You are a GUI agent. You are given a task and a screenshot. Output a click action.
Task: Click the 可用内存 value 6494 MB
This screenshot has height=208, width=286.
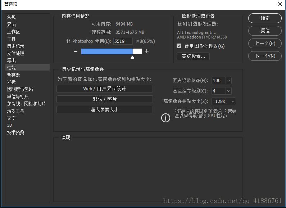click(124, 24)
